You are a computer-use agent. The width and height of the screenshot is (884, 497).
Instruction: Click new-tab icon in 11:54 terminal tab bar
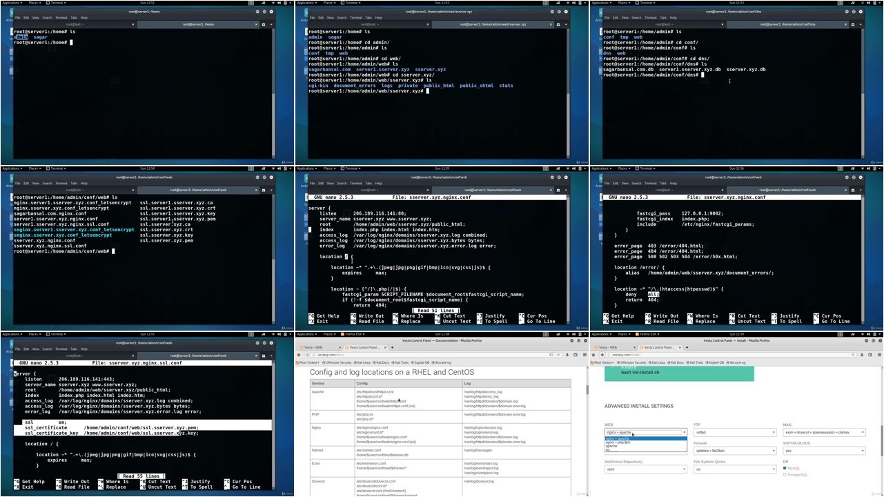[x=264, y=190]
